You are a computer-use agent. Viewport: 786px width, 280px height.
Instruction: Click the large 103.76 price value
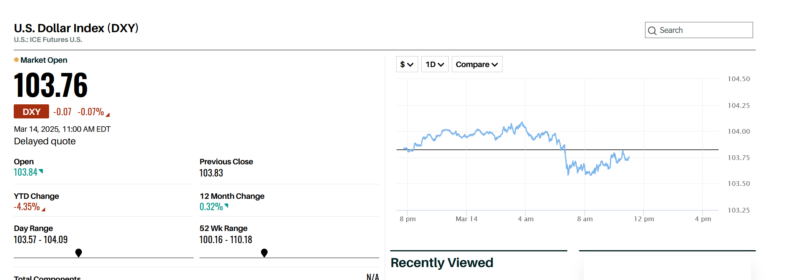click(x=51, y=85)
